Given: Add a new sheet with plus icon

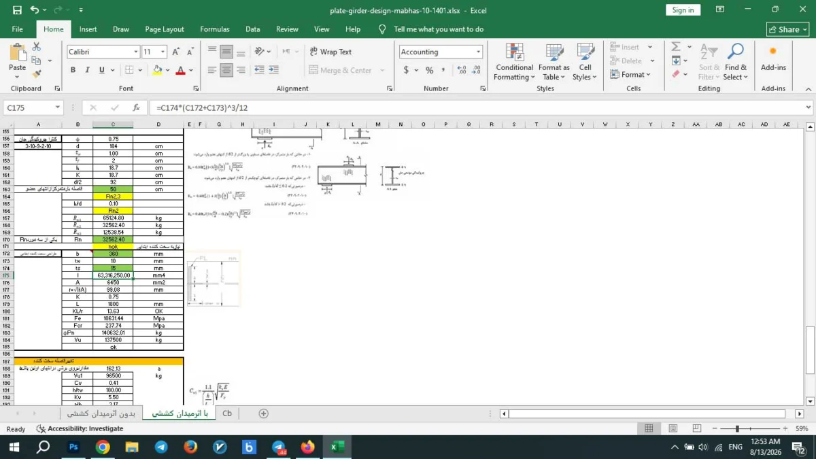Looking at the screenshot, I should (264, 413).
